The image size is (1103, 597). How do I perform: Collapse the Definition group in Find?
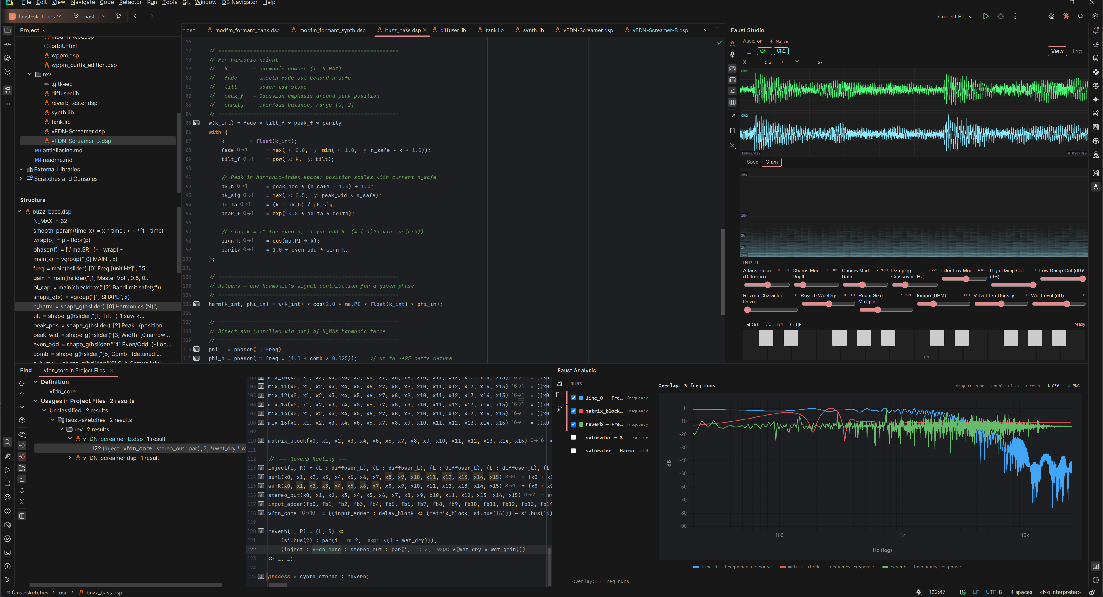(x=36, y=382)
